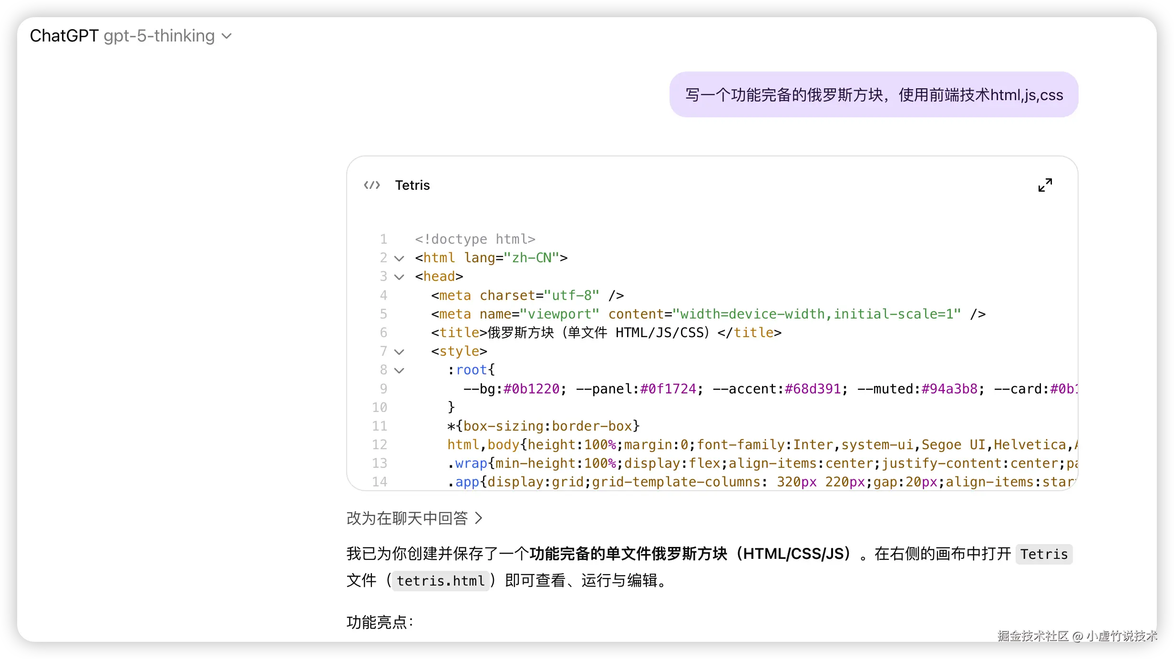Image resolution: width=1174 pixels, height=659 pixels.
Task: Collapse the html tag on line 2
Action: point(399,258)
